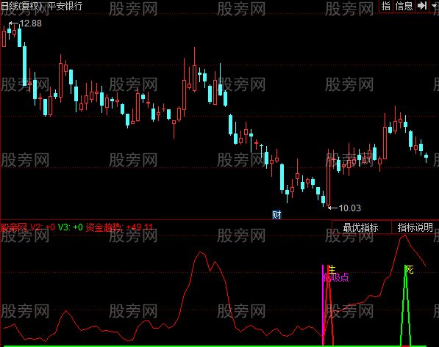This screenshot has height=347, width=439.
Task: Open the 指标说明 tab
Action: coord(415,227)
